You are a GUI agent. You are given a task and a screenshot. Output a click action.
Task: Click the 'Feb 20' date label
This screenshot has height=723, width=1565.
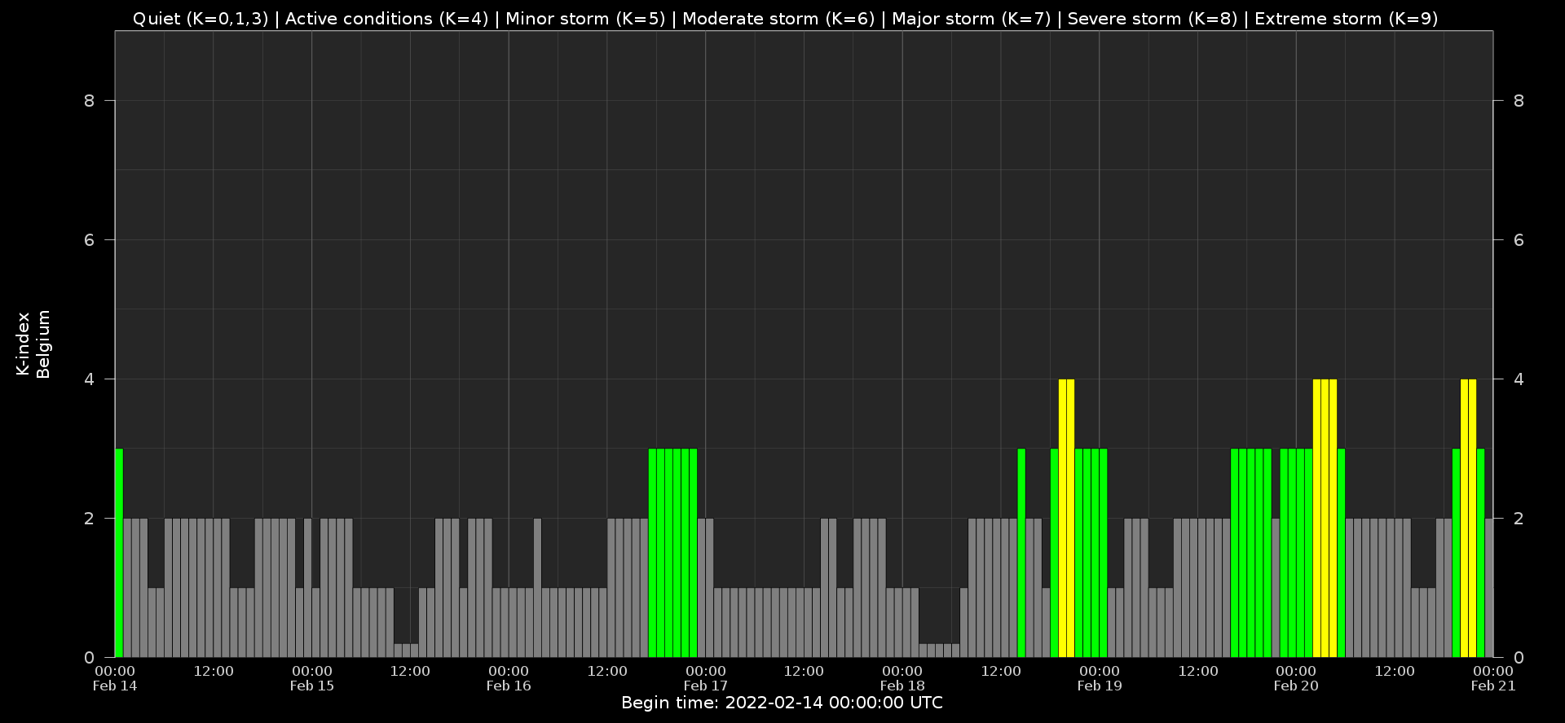click(1296, 686)
